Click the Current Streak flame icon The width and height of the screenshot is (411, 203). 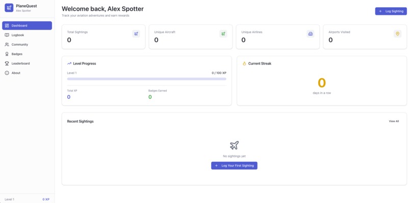244,63
